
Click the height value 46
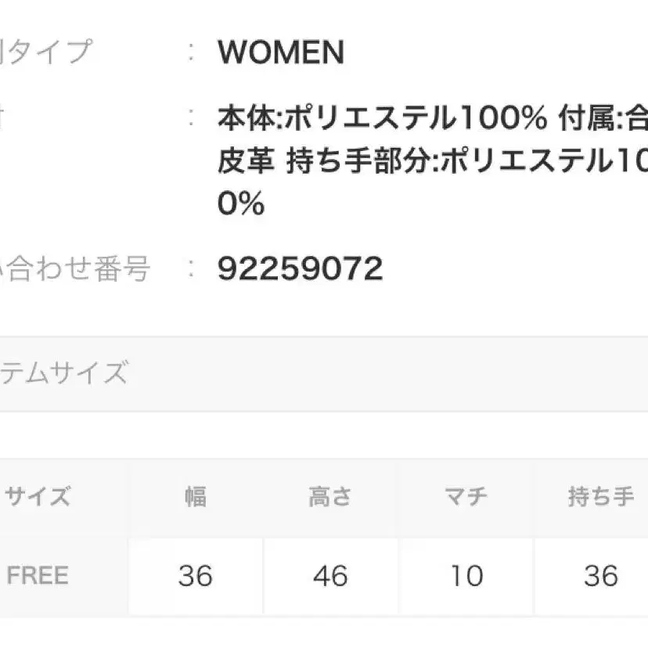329,577
